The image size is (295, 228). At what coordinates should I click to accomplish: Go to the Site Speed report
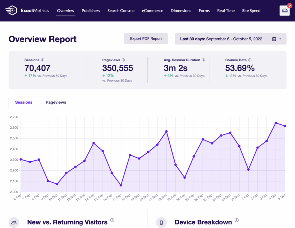[251, 11]
